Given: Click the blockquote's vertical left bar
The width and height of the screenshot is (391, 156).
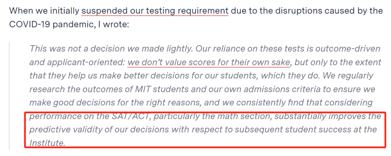Looking at the screenshot, I should (9, 96).
